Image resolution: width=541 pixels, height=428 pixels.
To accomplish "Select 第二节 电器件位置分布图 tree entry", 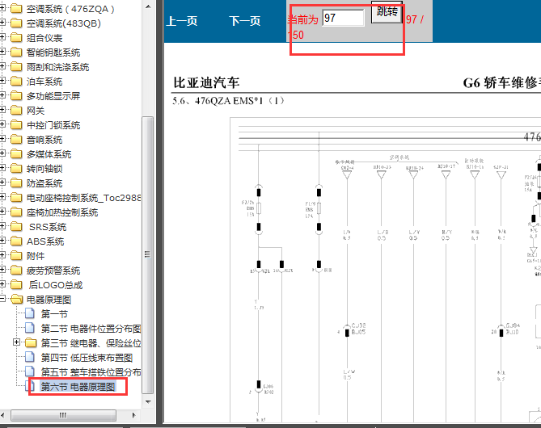I will [x=91, y=329].
